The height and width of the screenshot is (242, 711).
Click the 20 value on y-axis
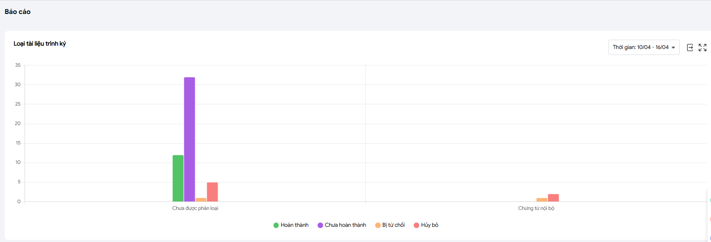pos(18,123)
